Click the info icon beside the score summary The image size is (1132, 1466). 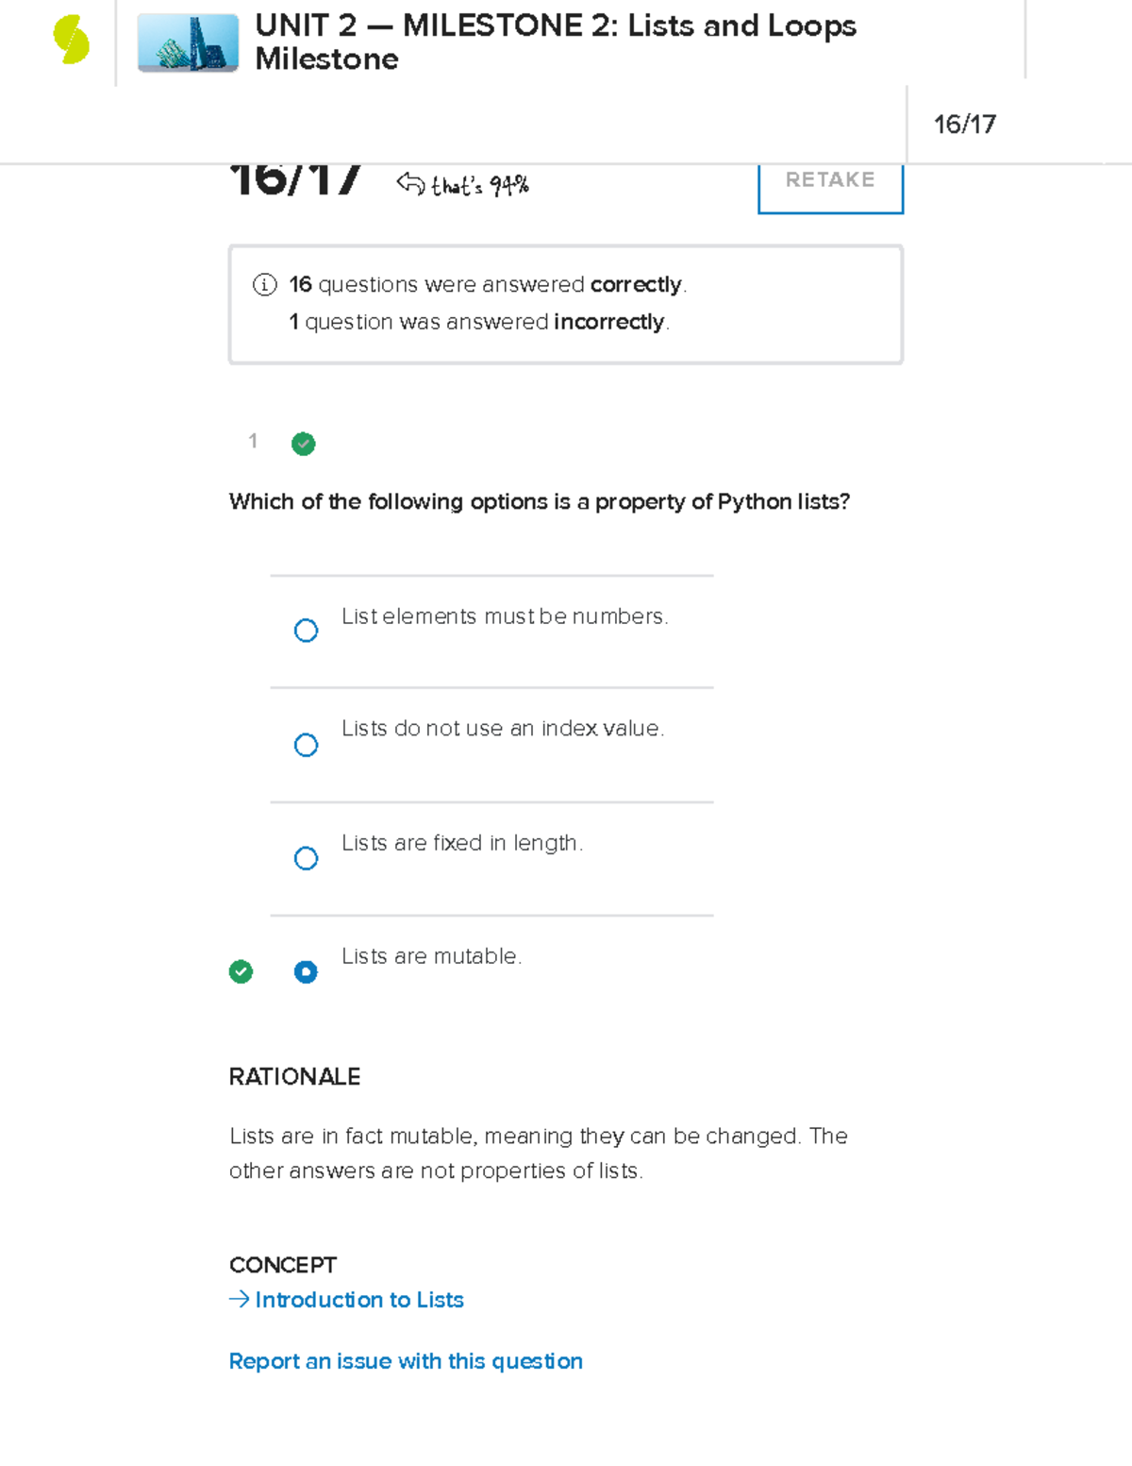(264, 283)
